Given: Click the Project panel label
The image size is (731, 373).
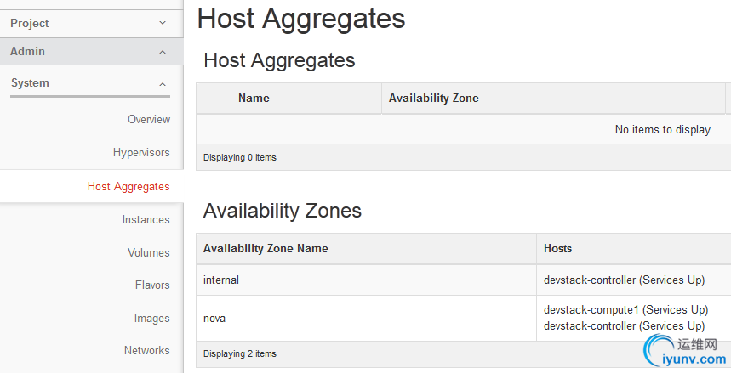Looking at the screenshot, I should click(x=30, y=24).
